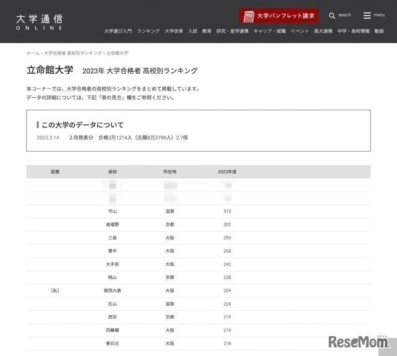Image resolution: width=397 pixels, height=356 pixels.
Task: Select the 四條畷 school name
Action: [112, 330]
